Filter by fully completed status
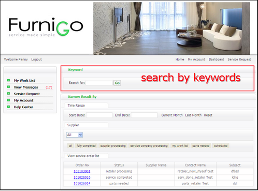Viewport: 258px width, 191px height. pyautogui.click(x=86, y=145)
